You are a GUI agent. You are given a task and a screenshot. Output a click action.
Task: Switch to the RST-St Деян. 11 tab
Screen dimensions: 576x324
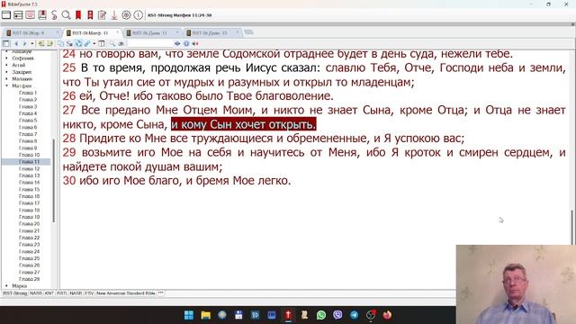click(x=152, y=33)
